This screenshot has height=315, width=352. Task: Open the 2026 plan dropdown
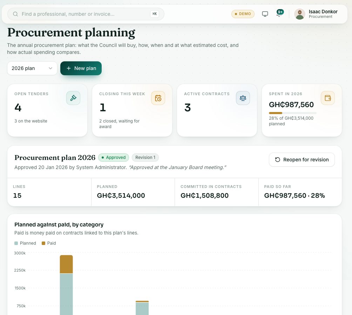(32, 68)
